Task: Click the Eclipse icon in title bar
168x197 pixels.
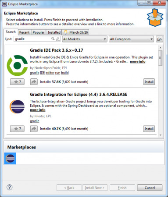Action: [x=4, y=4]
